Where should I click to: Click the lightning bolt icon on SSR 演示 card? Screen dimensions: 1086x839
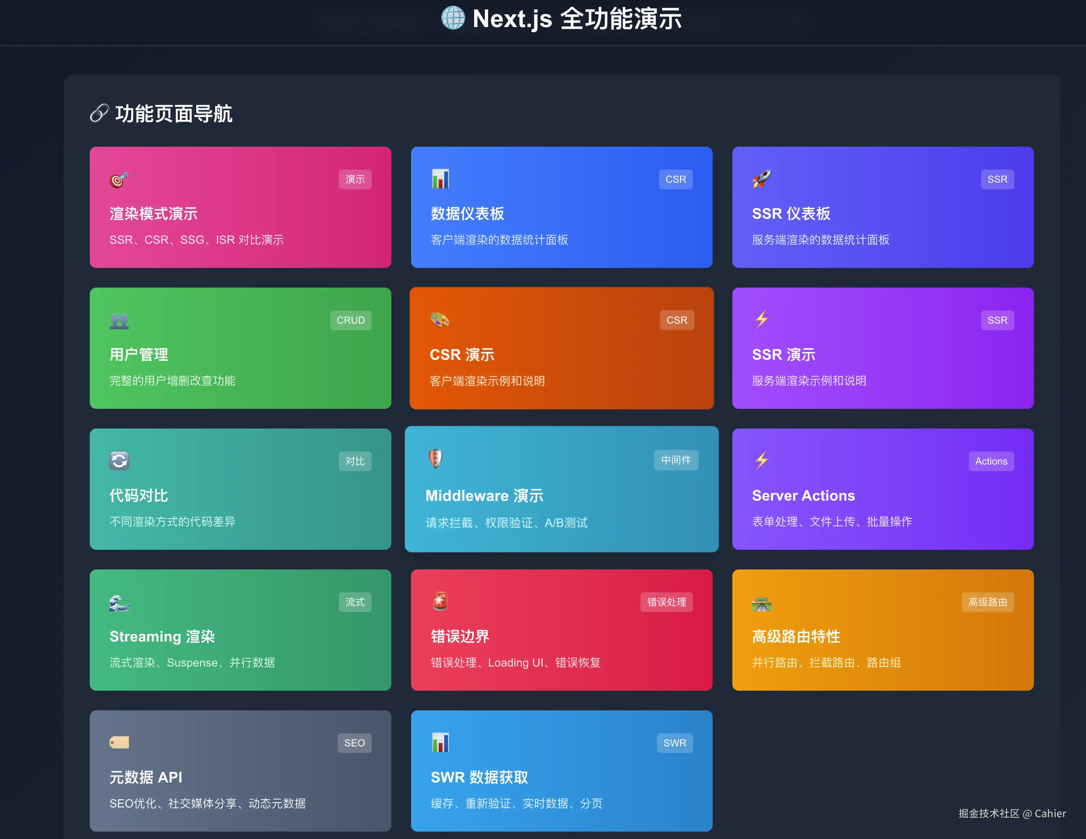pyautogui.click(x=761, y=320)
